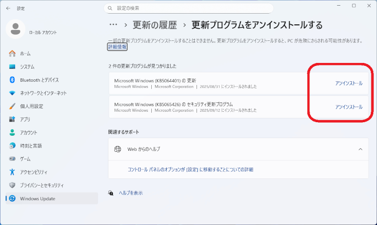The height and width of the screenshot is (225, 377).
Task: Click the 設定の検索 search field
Action: point(188,8)
